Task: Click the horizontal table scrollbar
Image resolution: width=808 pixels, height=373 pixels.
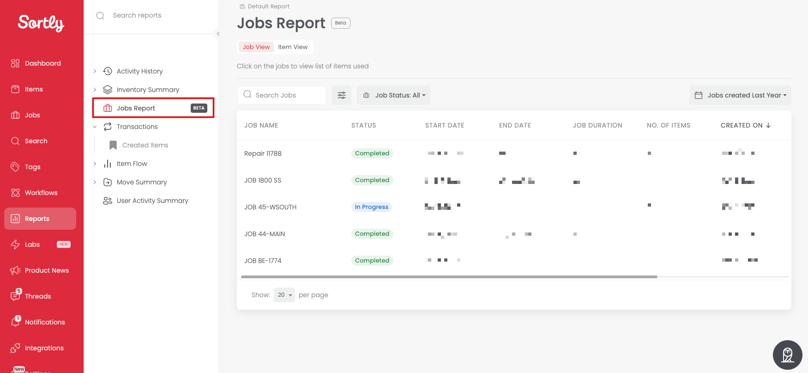Action: [449, 277]
